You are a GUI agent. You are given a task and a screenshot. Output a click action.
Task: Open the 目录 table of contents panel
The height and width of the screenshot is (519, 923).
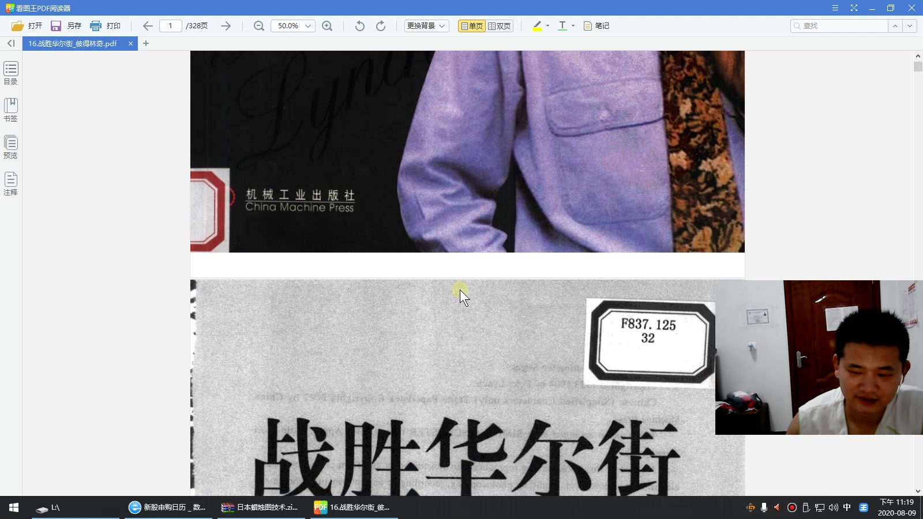(11, 73)
